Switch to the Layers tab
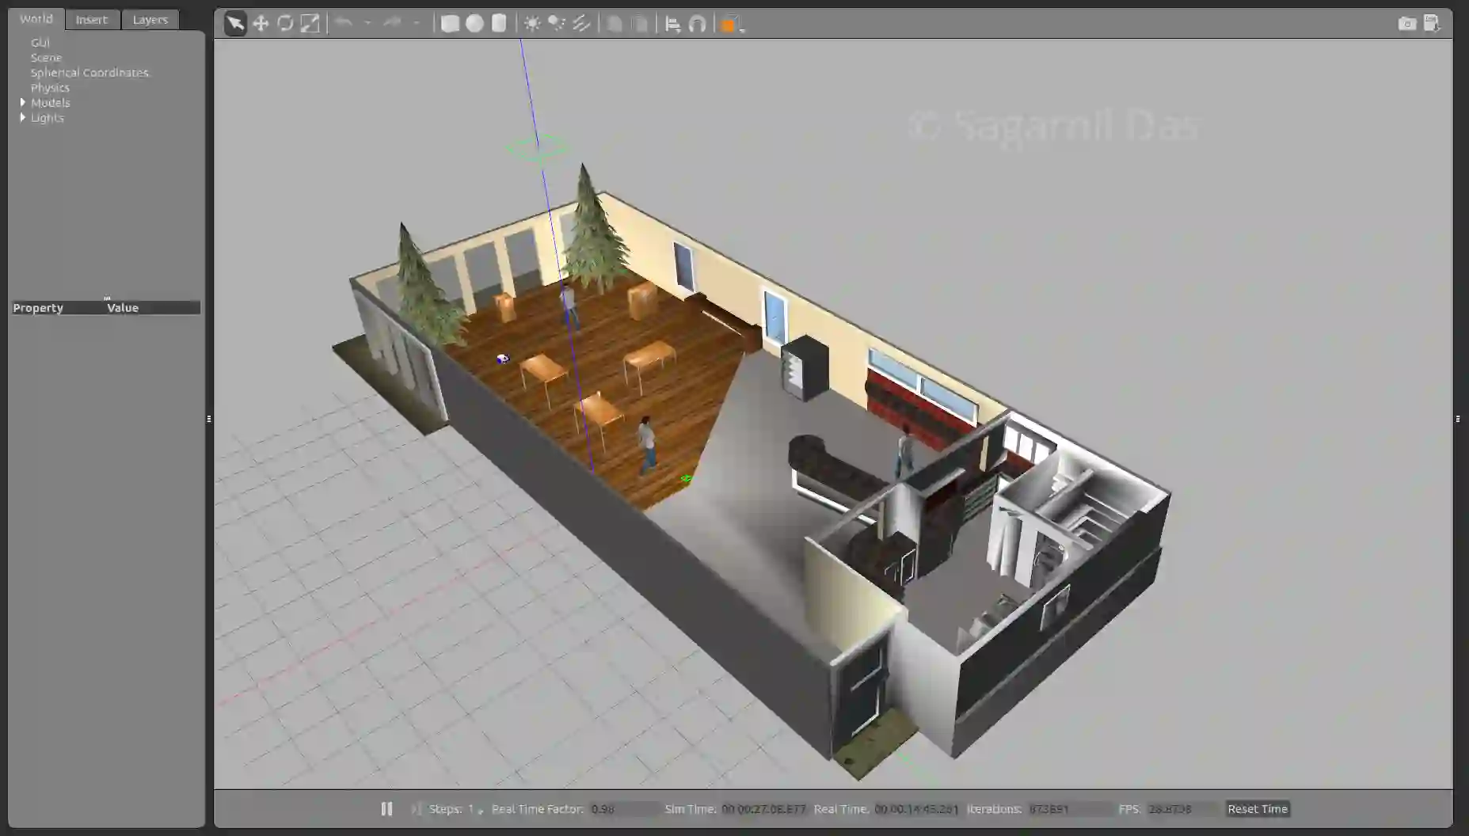Image resolution: width=1469 pixels, height=836 pixels. (x=150, y=20)
